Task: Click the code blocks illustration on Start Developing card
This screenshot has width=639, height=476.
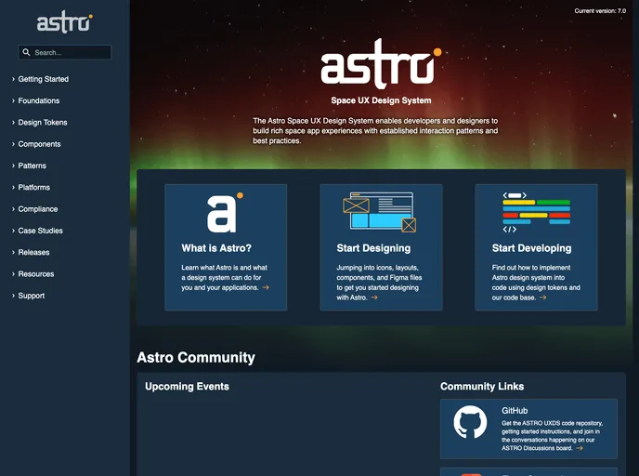Action: point(536,213)
